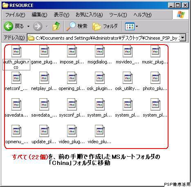Open the ツール(T) menu
Viewport: 191px width, 187px height.
(x=118, y=15)
